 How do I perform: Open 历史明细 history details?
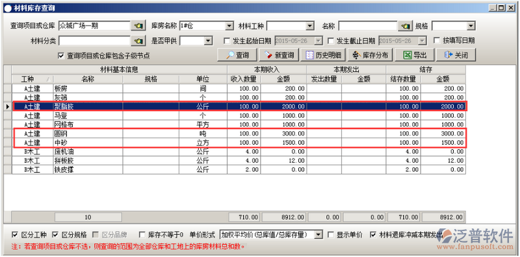(322, 55)
